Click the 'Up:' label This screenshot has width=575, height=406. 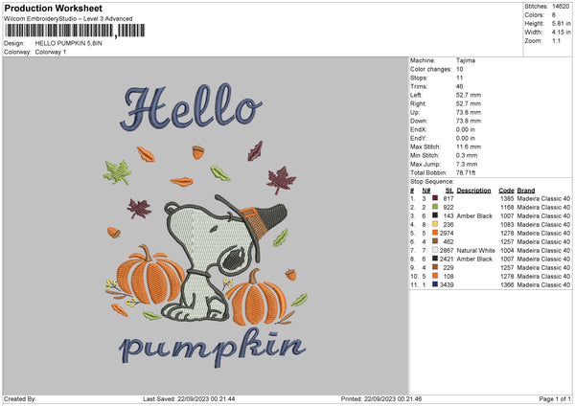(415, 112)
